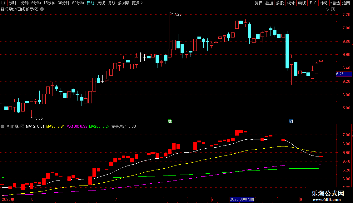The height and width of the screenshot is (203, 353).
Task: Click the blue 财 financial marker
Action: (291, 121)
